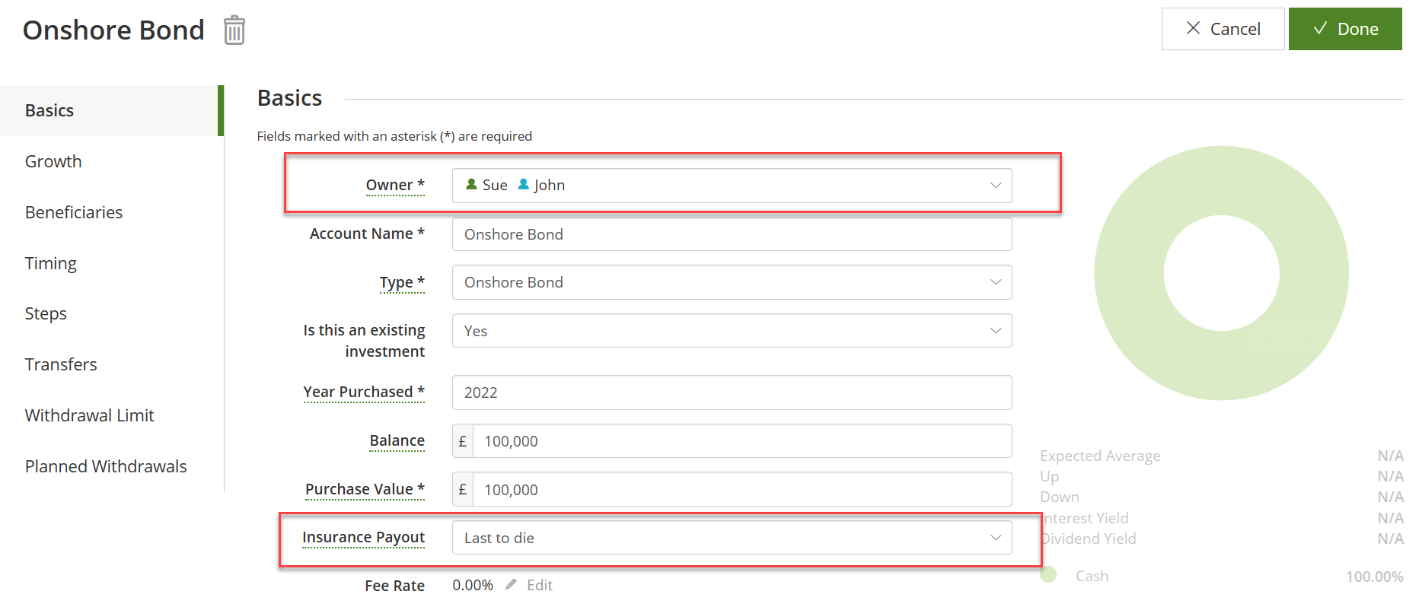Go to the Timing section

point(51,263)
